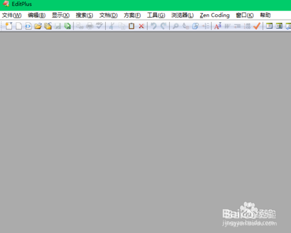Viewport: 291px width, 233px height.
Task: Open the 文档(D) menu
Action: [x=108, y=15]
